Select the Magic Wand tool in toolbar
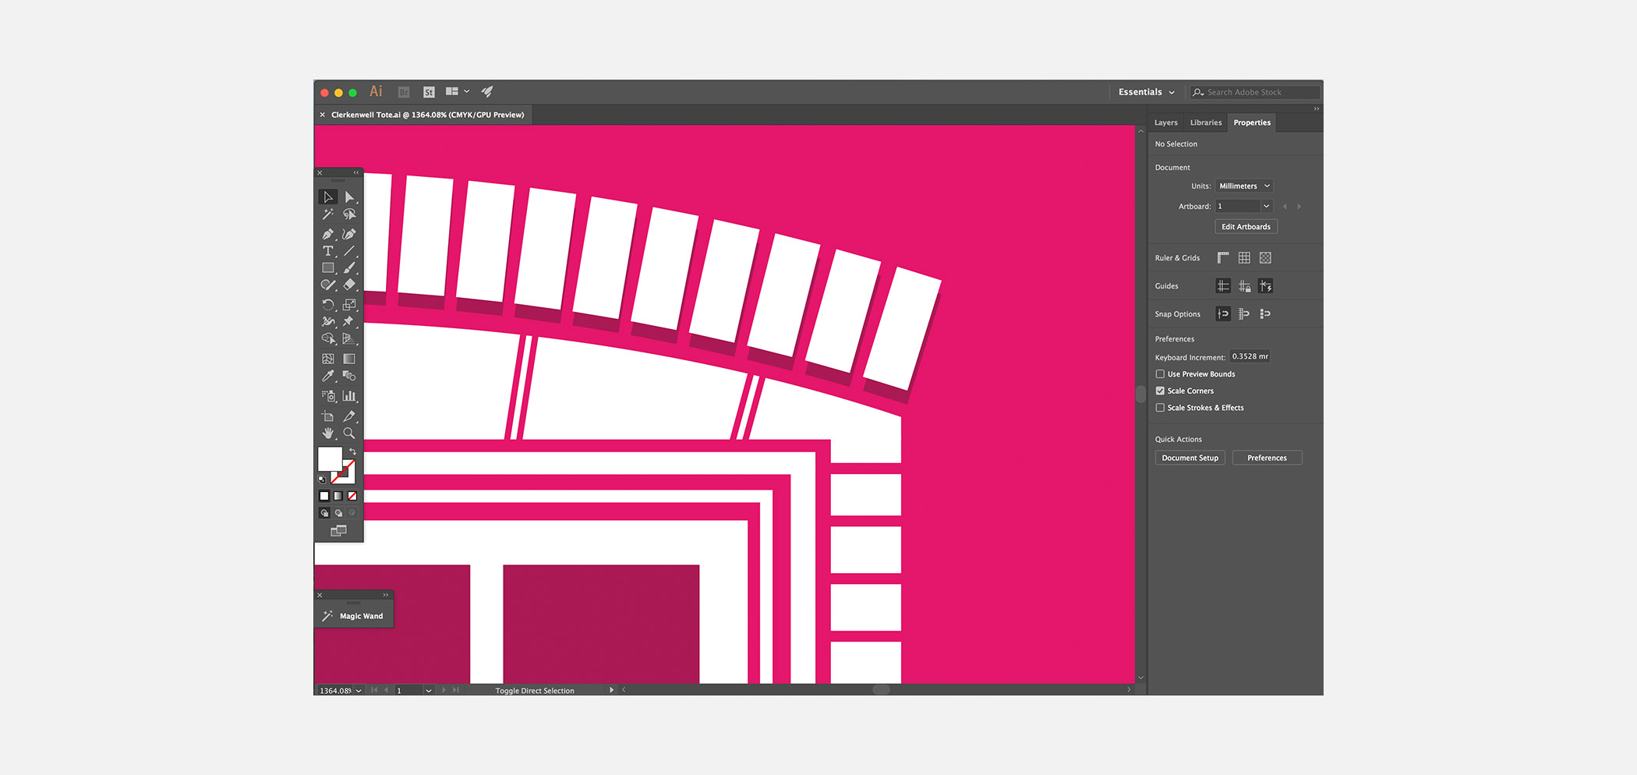Screen dimensions: 1637x775 click(x=328, y=214)
